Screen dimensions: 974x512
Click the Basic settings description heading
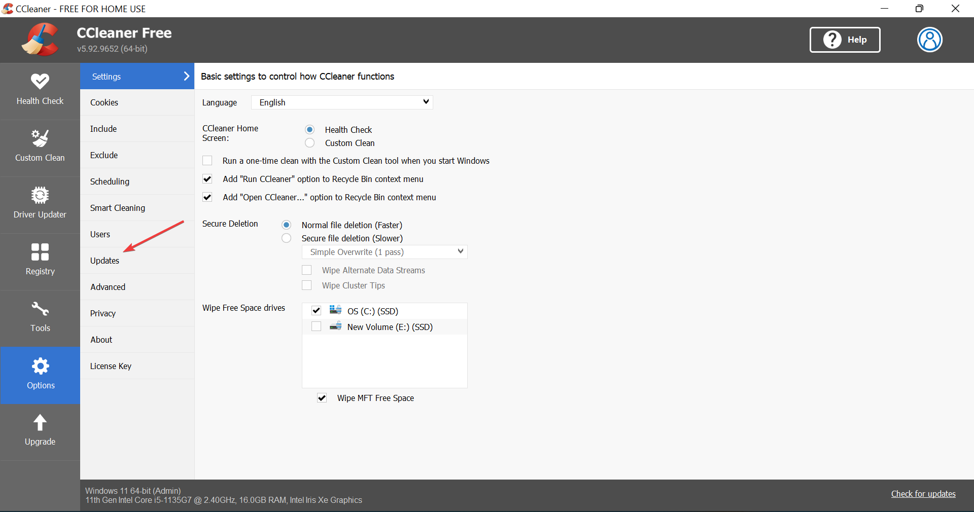[x=297, y=76]
